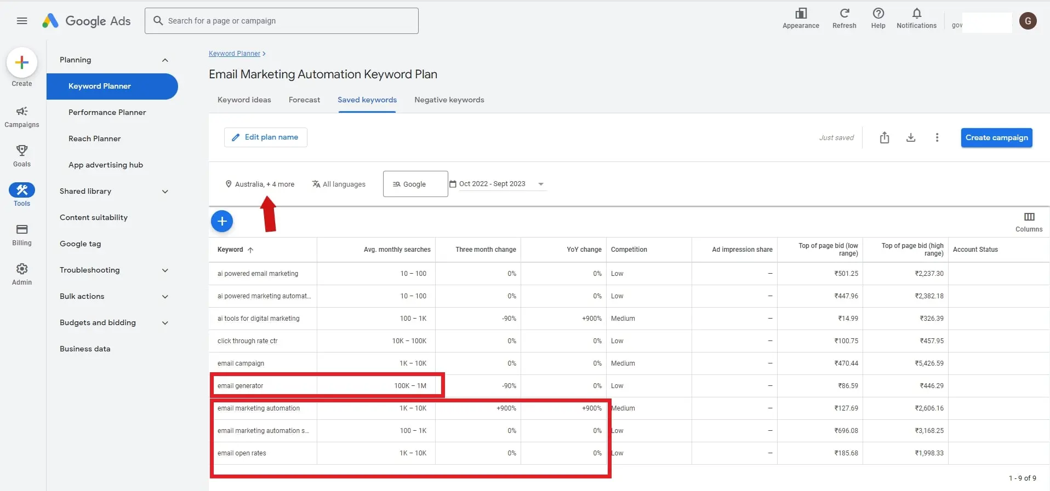
Task: Open the Notifications bell
Action: point(916,18)
